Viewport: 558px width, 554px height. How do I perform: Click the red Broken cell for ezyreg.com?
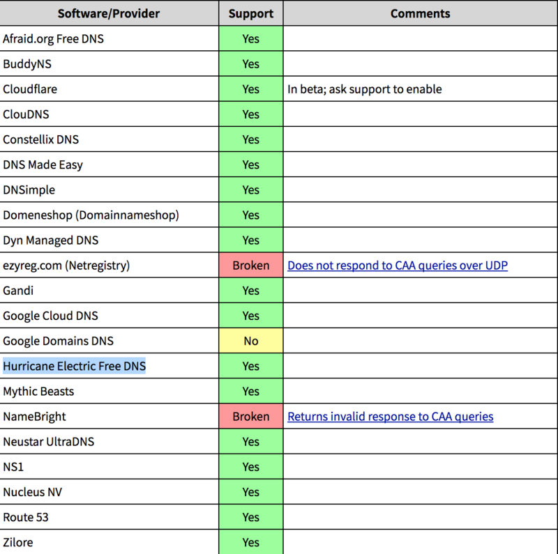tap(251, 266)
